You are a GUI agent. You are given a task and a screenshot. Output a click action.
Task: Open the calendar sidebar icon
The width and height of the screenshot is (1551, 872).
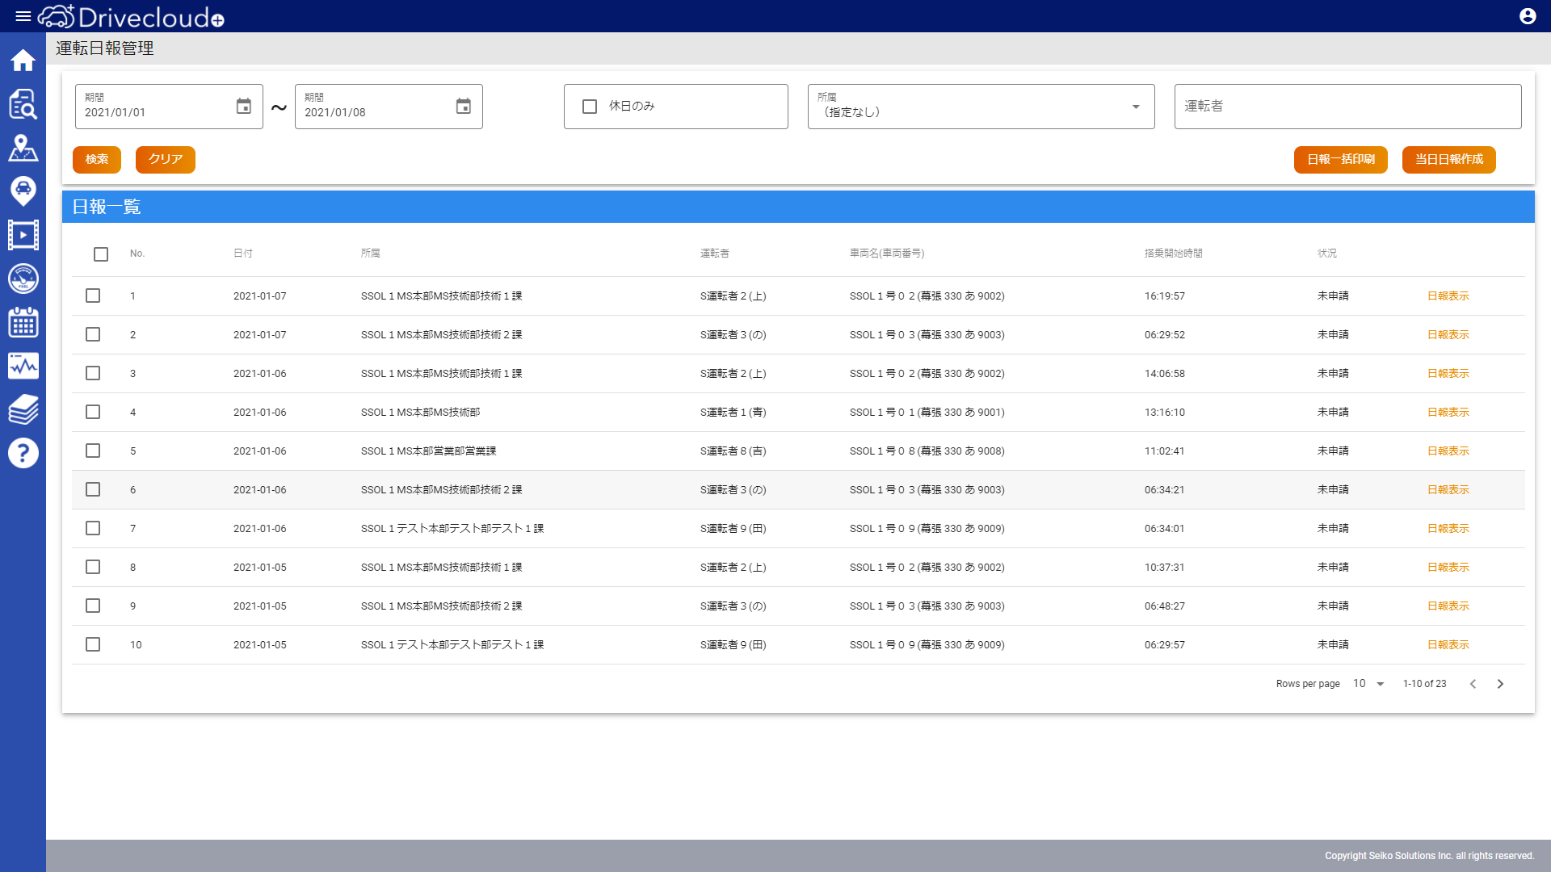23,322
